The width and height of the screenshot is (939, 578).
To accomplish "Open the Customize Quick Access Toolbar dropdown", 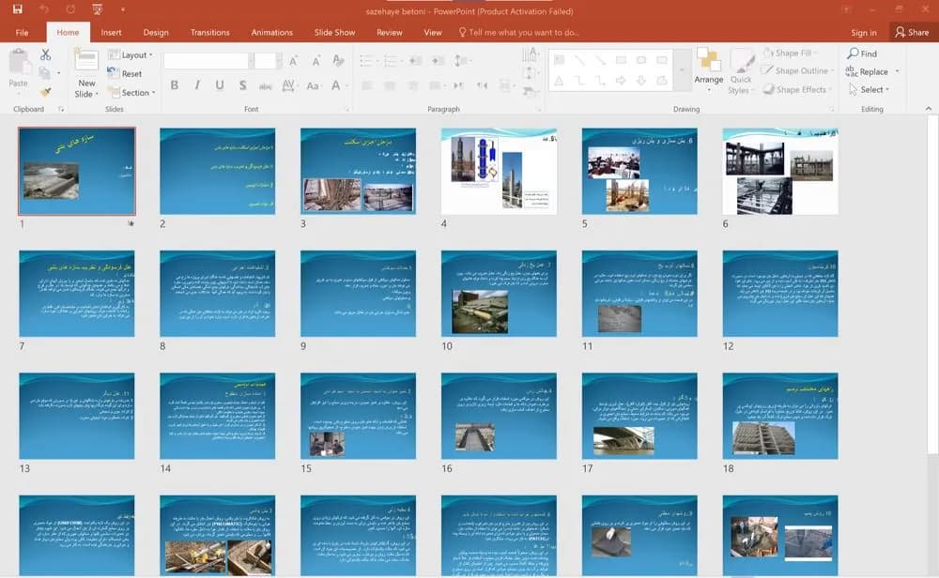I will 123,9.
